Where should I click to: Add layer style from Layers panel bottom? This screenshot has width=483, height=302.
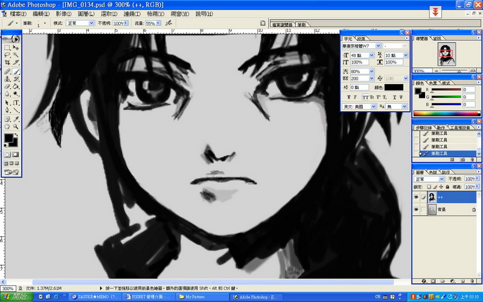pos(424,281)
